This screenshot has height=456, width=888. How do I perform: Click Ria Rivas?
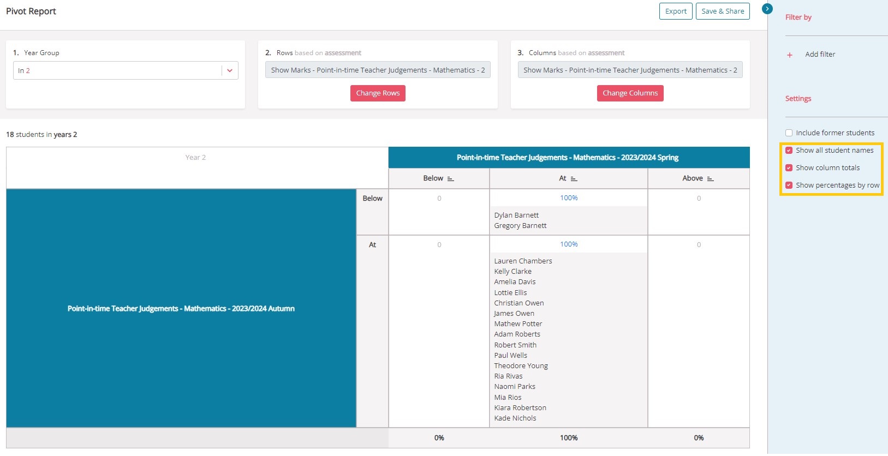pos(508,376)
